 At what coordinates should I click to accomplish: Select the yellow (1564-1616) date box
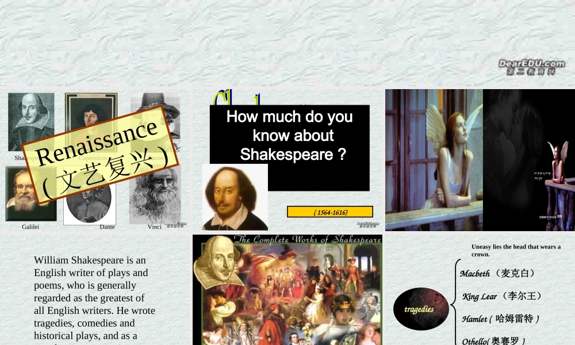[330, 212]
